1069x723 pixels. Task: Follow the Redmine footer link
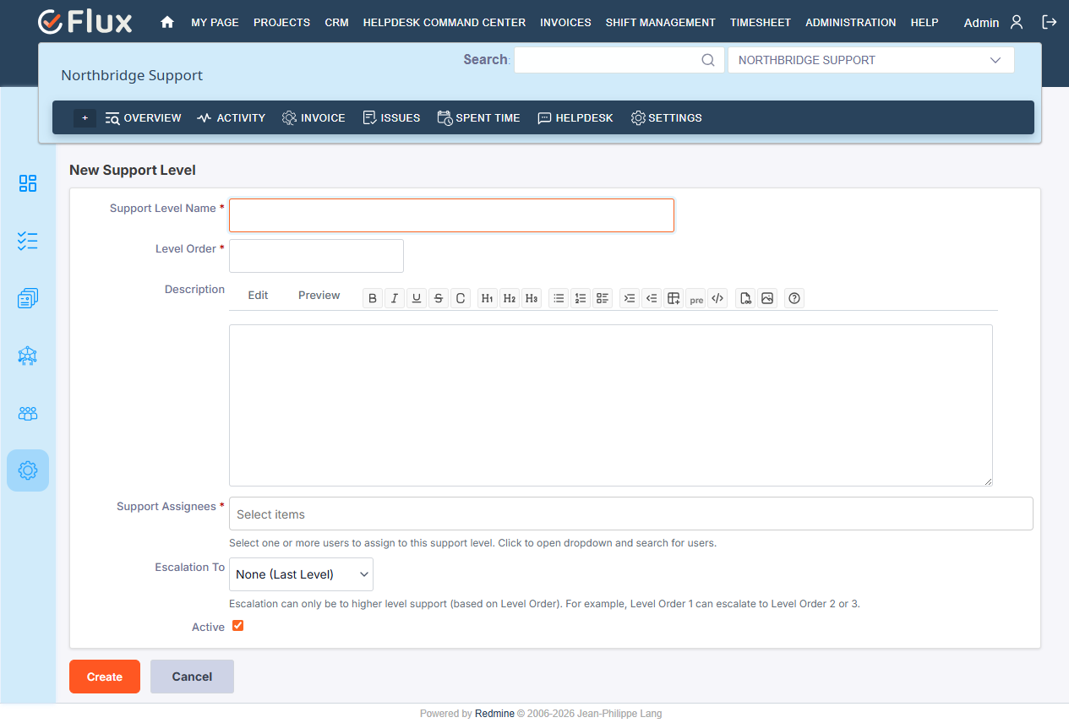click(x=494, y=714)
